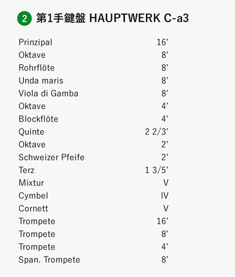
Task: Click the 2 2/3' pitch value
Action: 157,132
